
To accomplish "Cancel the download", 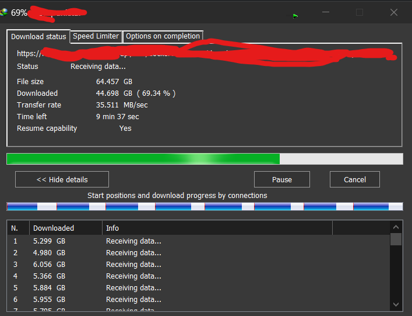I will (355, 179).
